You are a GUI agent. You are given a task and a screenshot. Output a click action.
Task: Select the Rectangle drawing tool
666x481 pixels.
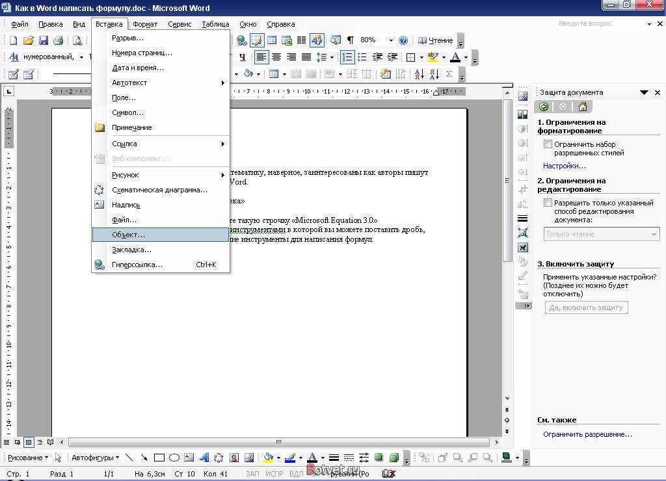click(x=159, y=458)
